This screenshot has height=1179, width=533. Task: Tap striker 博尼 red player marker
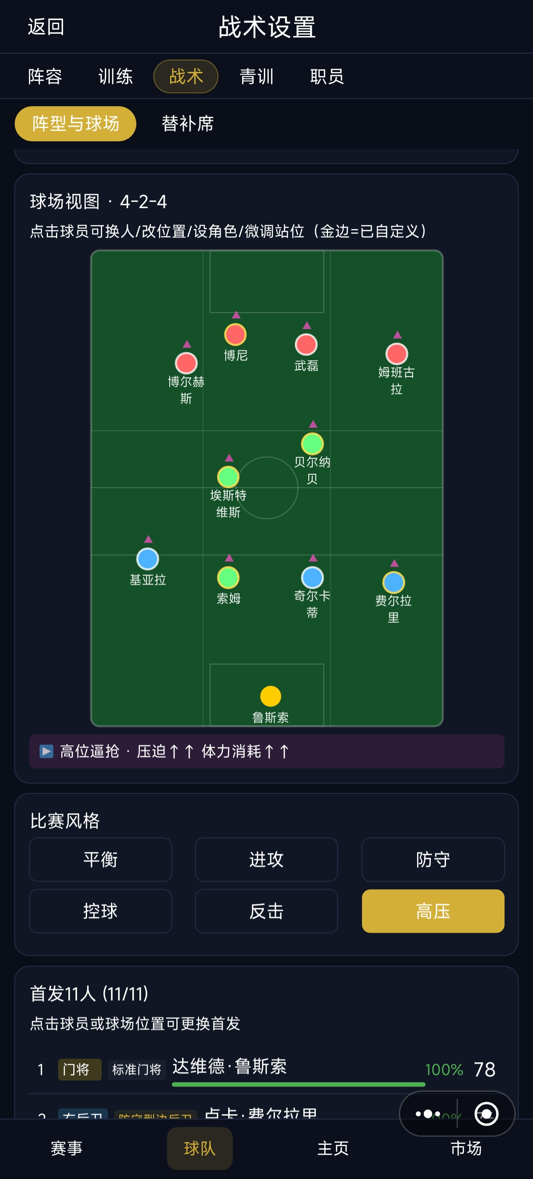(x=235, y=335)
